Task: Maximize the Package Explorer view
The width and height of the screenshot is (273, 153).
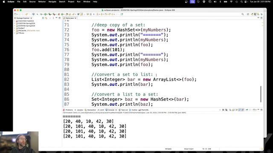Action: [60, 18]
